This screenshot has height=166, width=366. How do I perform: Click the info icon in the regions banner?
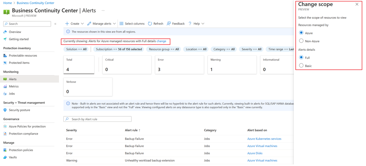68,32
